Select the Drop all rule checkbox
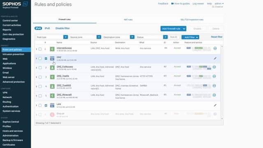This screenshot has width=263, height=148. tap(40, 115)
